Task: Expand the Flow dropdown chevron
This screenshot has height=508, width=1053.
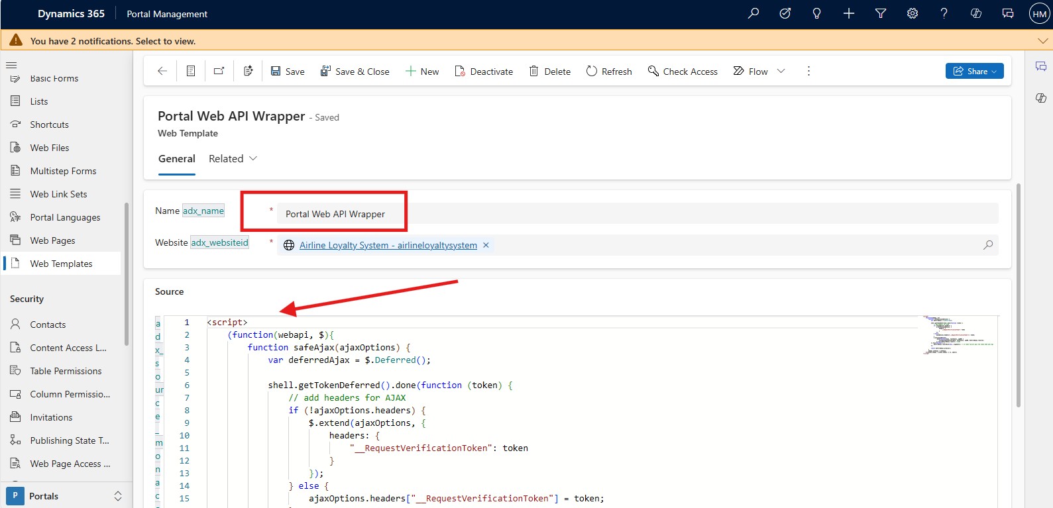Action: [x=781, y=71]
